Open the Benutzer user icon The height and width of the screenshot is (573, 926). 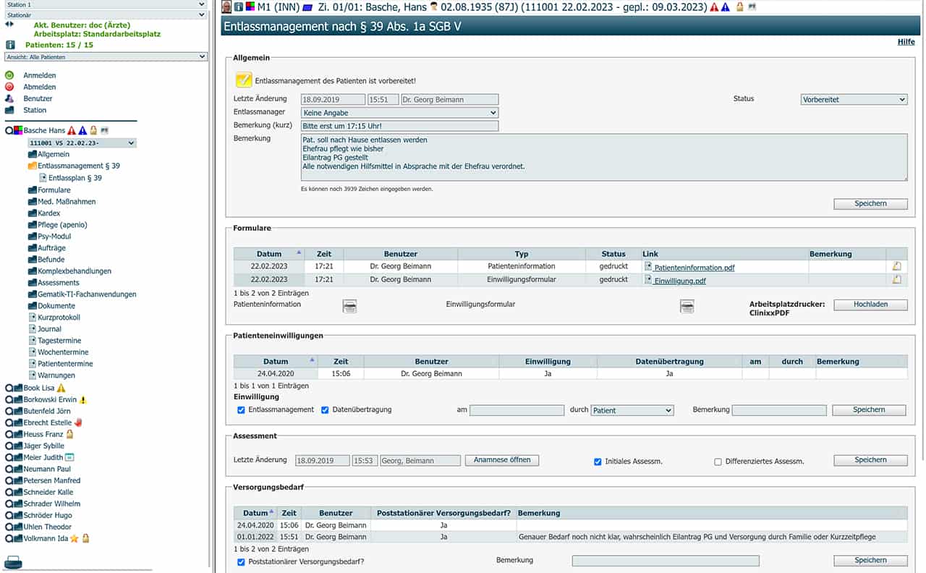pyautogui.click(x=9, y=98)
